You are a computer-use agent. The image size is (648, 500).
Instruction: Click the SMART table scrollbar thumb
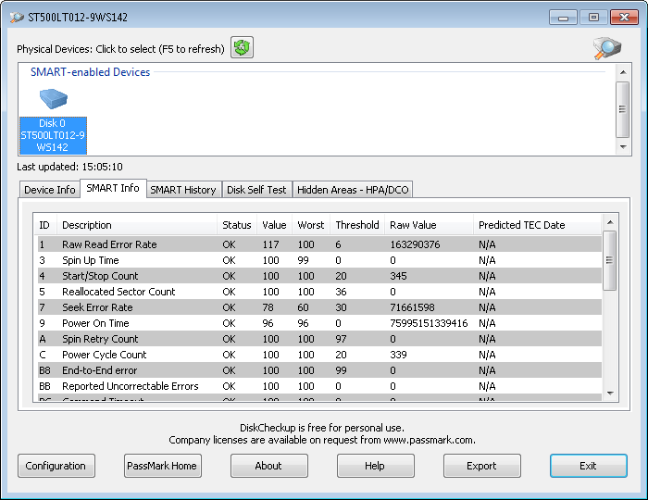click(x=609, y=260)
